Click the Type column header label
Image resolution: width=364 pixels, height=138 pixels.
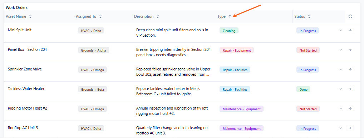(x=221, y=17)
